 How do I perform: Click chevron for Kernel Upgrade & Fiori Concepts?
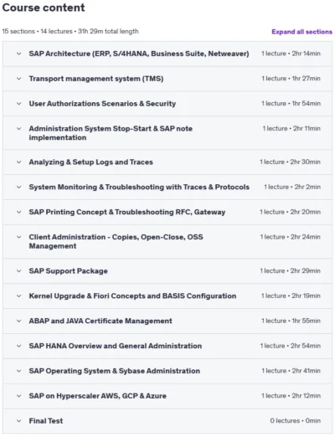pyautogui.click(x=18, y=296)
